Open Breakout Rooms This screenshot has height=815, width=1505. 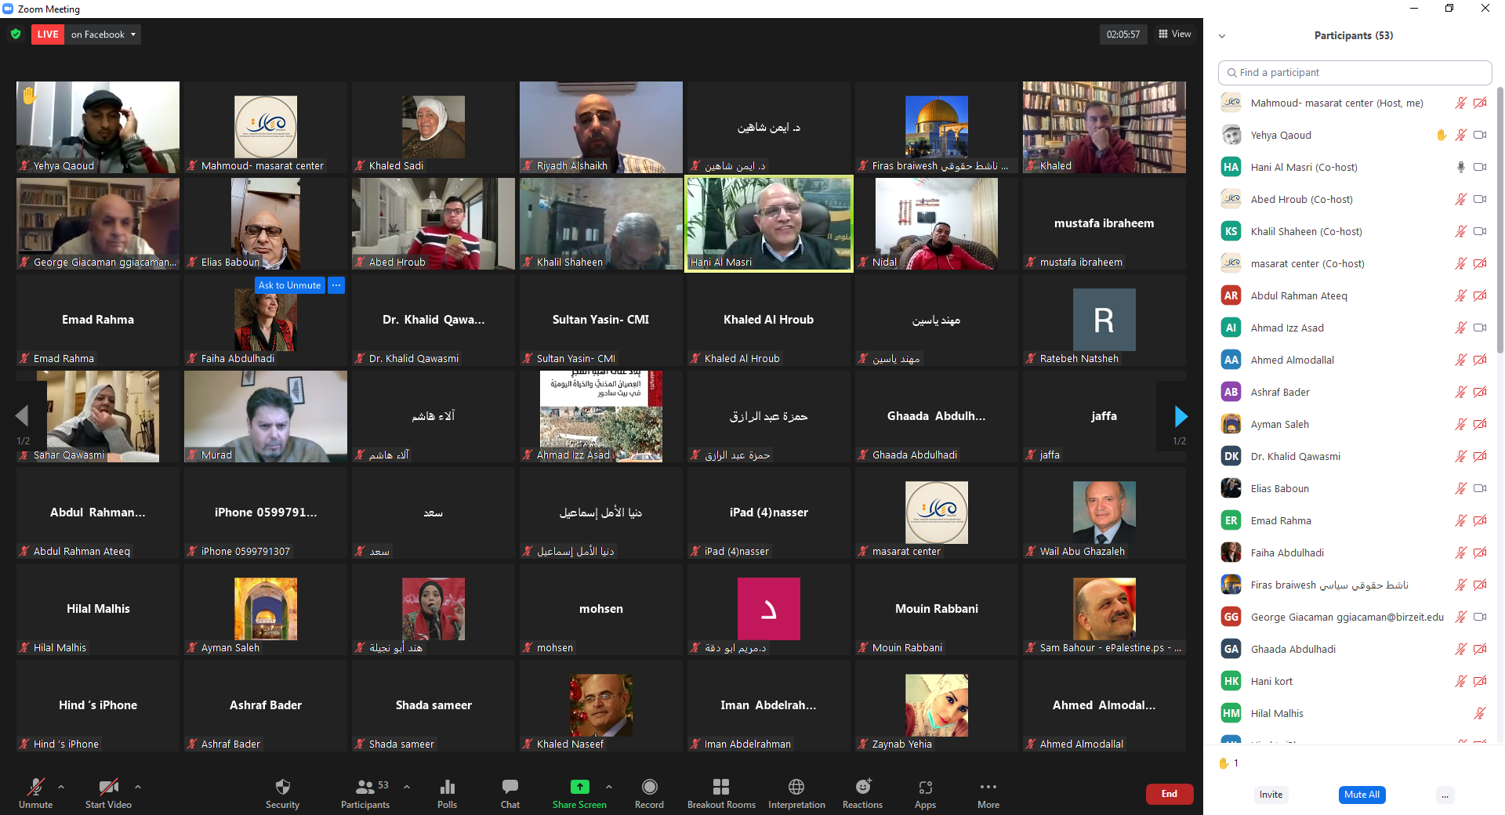point(721,793)
